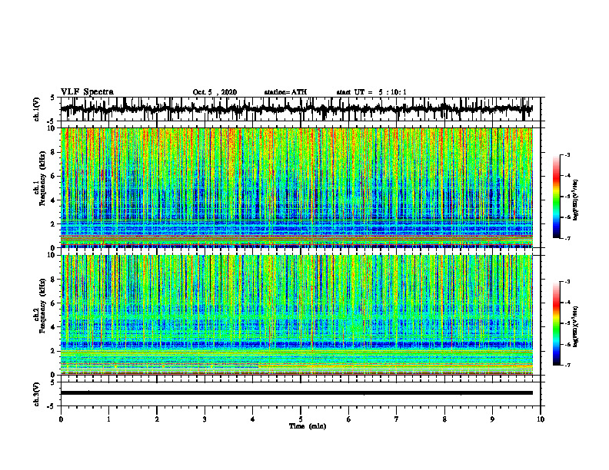Click the "ch.3(V)" axis label
609x470 pixels.
tap(36, 394)
